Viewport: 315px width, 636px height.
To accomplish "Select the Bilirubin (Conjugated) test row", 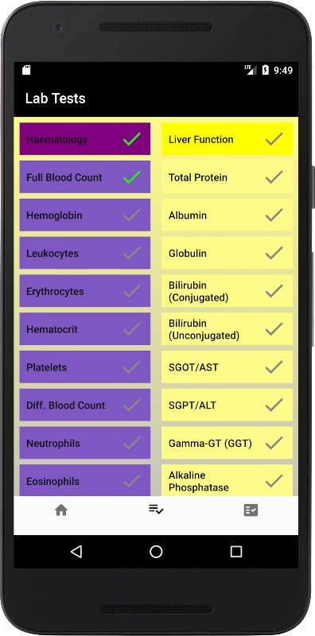I will pyautogui.click(x=227, y=291).
